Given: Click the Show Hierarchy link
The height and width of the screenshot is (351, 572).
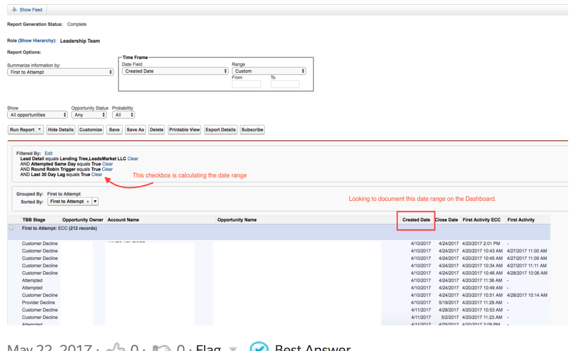Looking at the screenshot, I should [36, 41].
